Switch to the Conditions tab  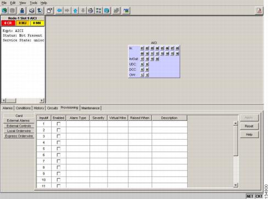click(x=23, y=108)
